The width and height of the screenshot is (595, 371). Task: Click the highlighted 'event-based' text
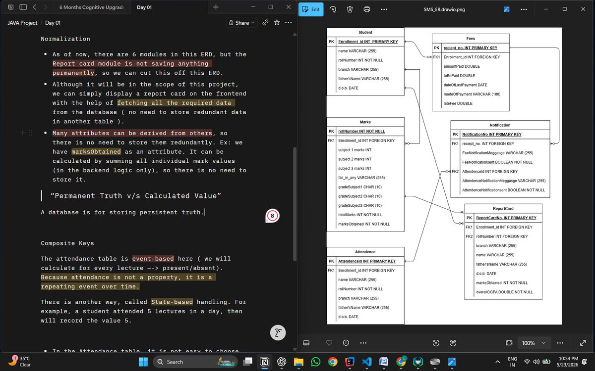tap(153, 259)
